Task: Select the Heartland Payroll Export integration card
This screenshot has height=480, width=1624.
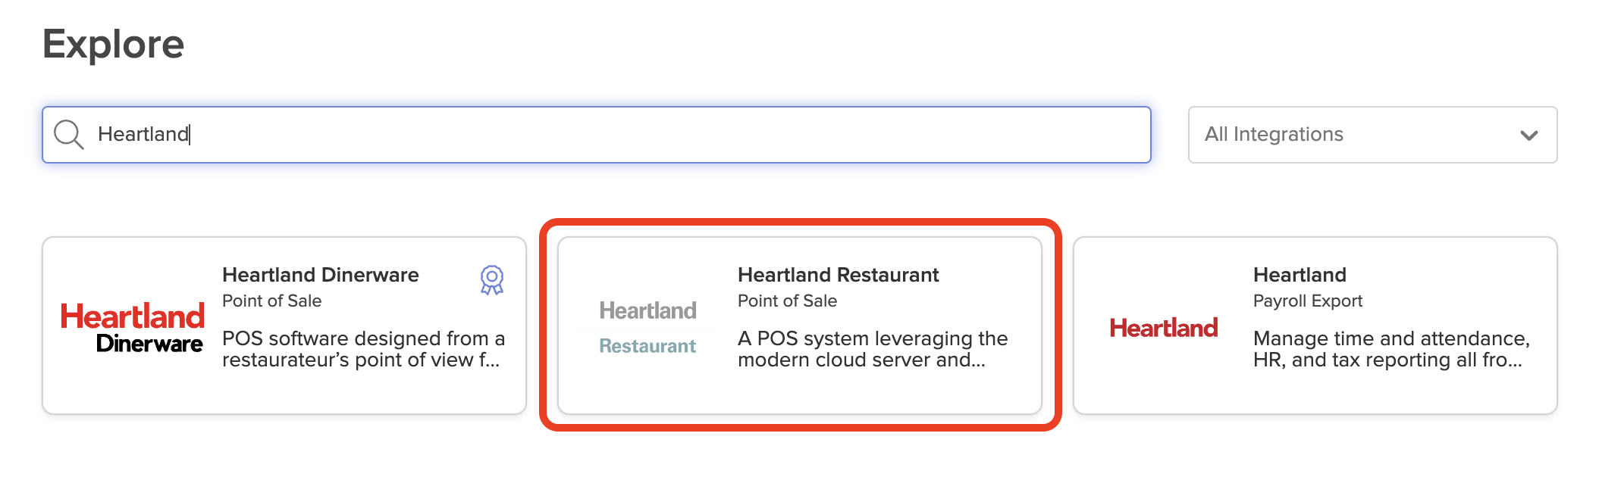Action: [x=1315, y=326]
